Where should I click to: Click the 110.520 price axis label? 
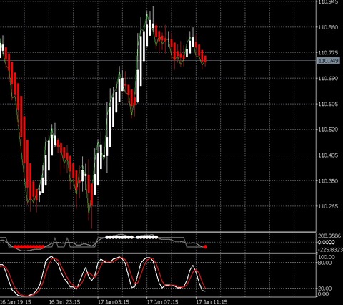click(328, 130)
